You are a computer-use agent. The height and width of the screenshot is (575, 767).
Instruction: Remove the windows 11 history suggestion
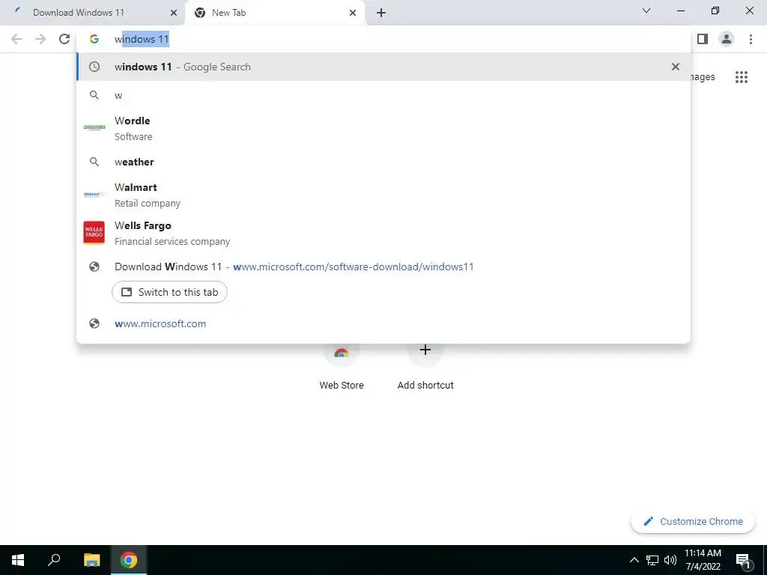tap(676, 67)
